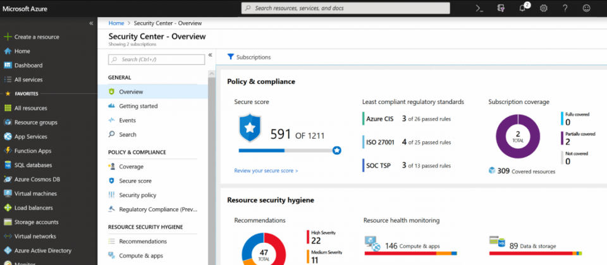Click 89 Data & storage resource count
Viewport: 607px width, 265px height.
click(532, 245)
